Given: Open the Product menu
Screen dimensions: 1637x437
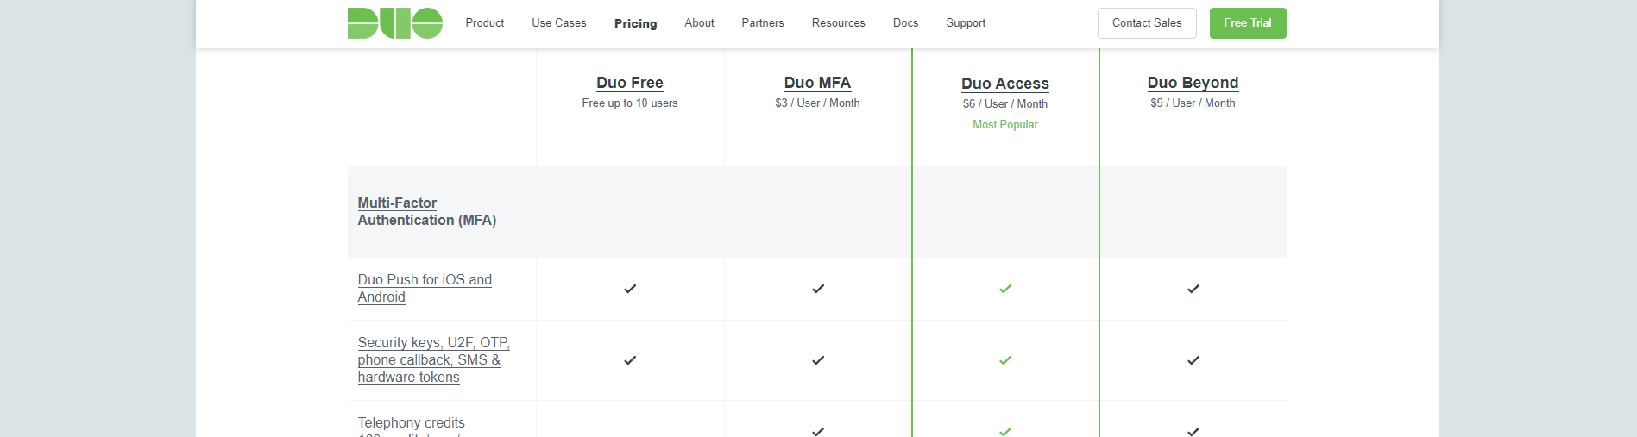Looking at the screenshot, I should click(x=484, y=23).
